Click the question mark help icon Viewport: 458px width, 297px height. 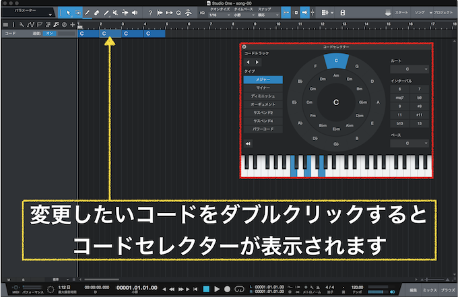click(150, 13)
